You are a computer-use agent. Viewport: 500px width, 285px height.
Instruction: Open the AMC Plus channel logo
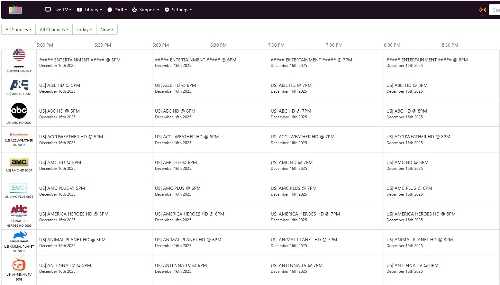tap(19, 188)
